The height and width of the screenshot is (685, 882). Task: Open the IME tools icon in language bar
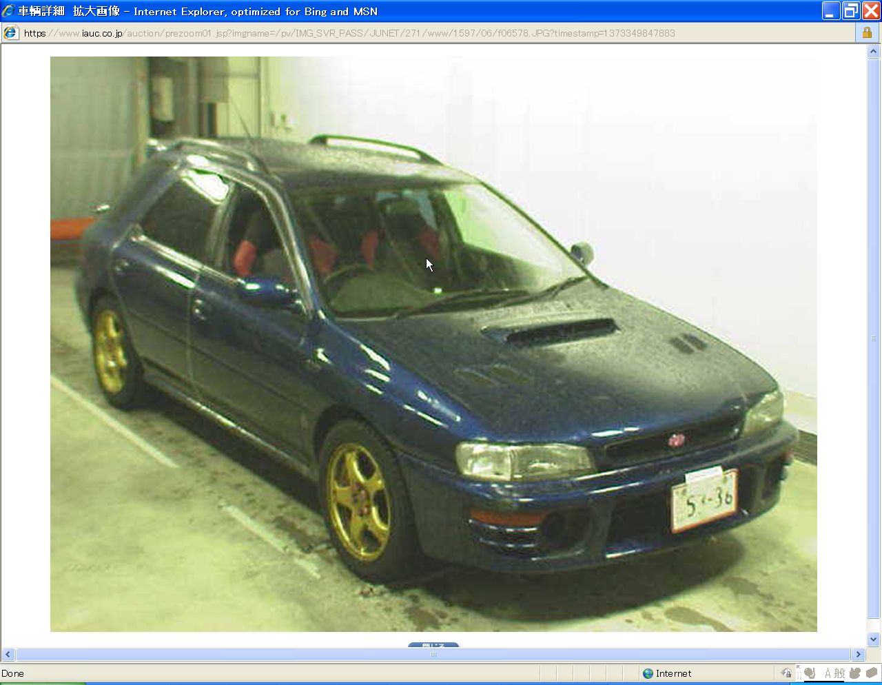(855, 673)
